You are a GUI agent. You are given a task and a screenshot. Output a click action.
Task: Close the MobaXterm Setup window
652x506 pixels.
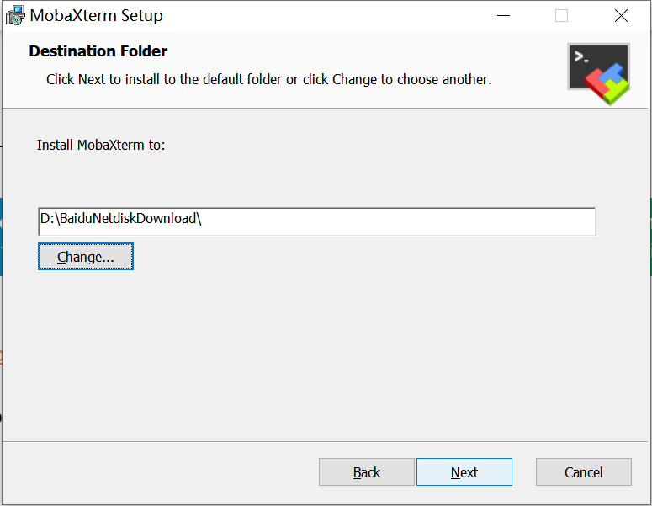[x=621, y=16]
